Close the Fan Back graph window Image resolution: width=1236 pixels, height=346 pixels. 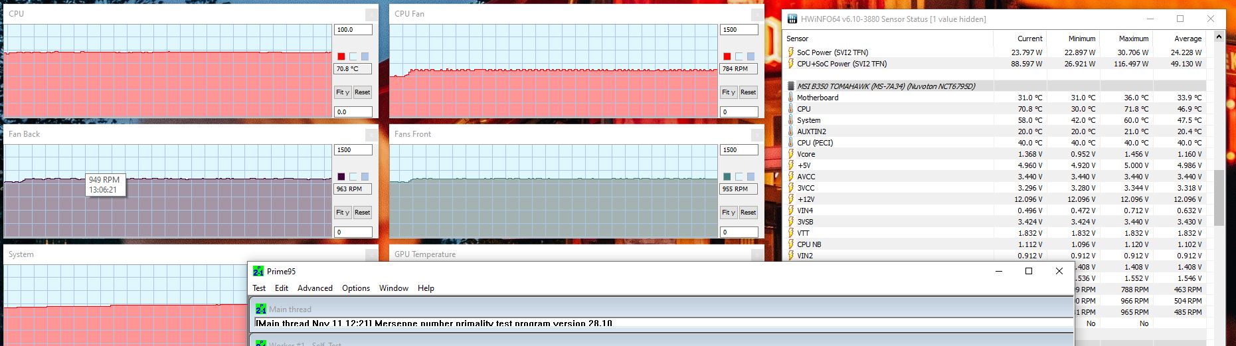coord(371,135)
